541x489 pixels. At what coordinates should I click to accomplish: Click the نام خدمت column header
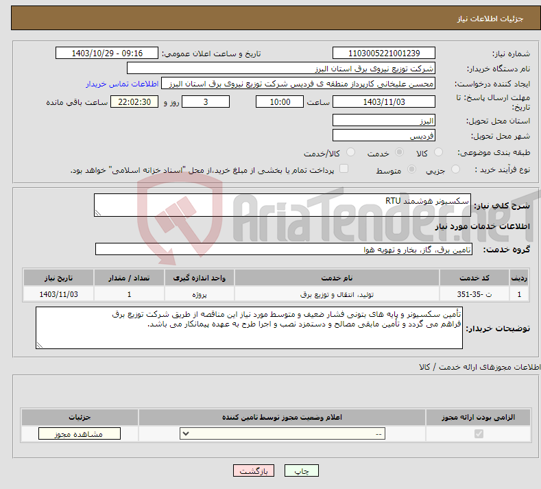(337, 278)
